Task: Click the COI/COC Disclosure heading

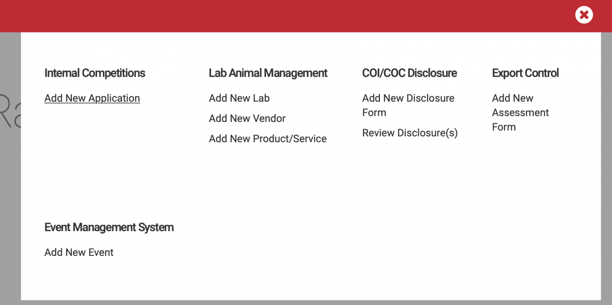Action: pyautogui.click(x=409, y=73)
